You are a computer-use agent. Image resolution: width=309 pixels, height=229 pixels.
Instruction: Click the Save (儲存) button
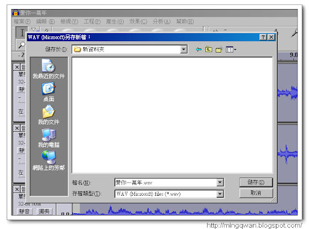pyautogui.click(x=256, y=182)
